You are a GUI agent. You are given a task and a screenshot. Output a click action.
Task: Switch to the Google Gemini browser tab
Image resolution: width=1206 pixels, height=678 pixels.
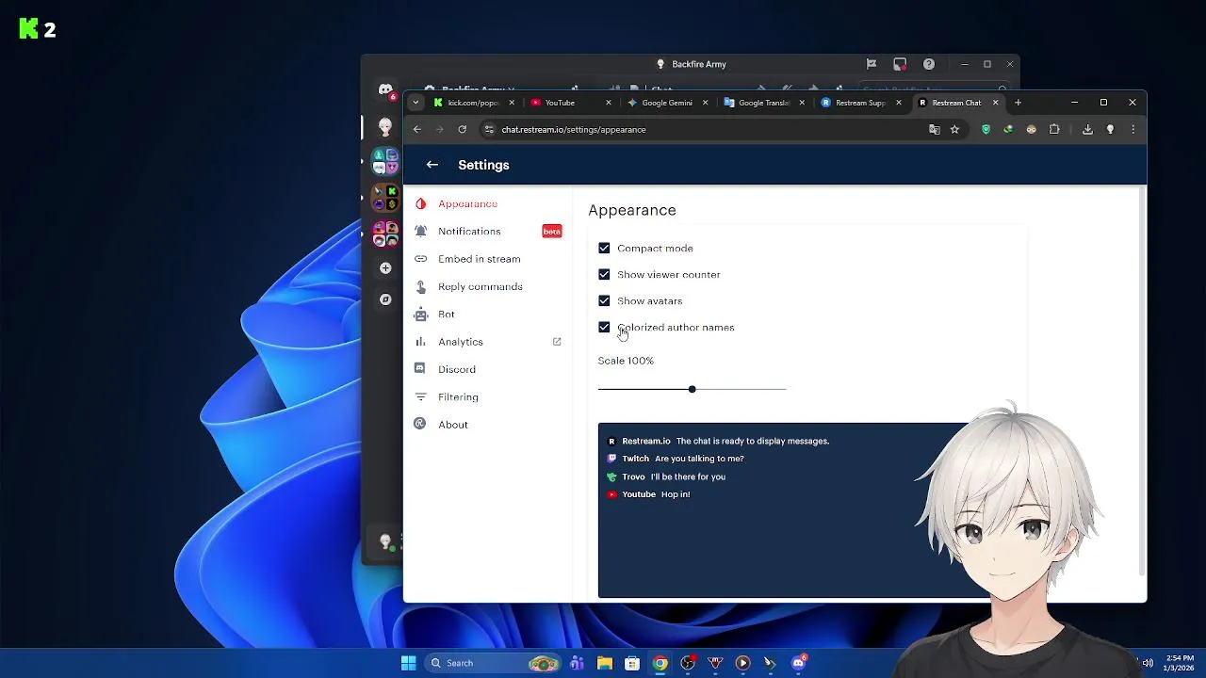[x=667, y=103]
